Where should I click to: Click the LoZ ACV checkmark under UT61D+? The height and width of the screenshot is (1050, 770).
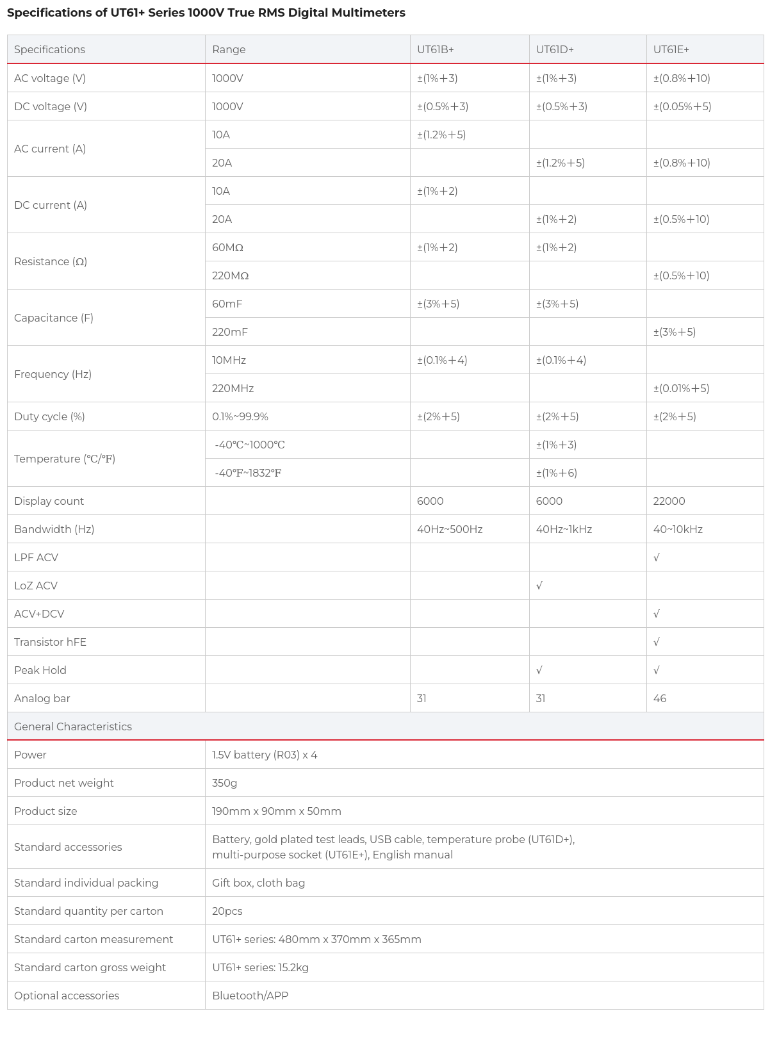pyautogui.click(x=539, y=586)
